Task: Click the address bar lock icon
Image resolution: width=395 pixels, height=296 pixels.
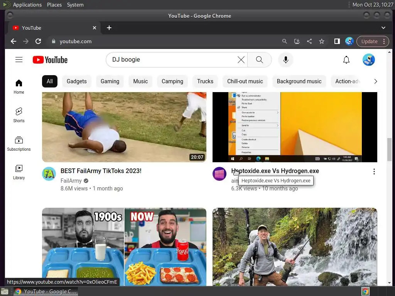Action: click(53, 41)
